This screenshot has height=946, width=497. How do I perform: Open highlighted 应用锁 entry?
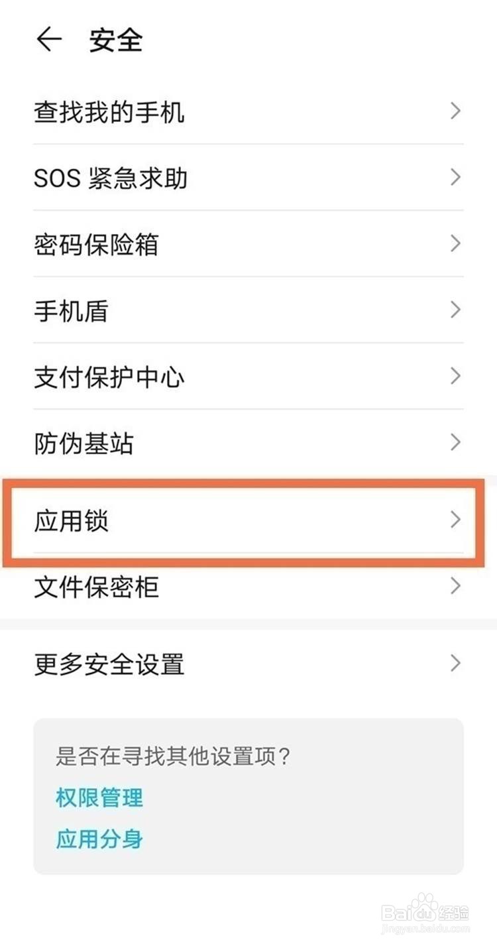248,521
